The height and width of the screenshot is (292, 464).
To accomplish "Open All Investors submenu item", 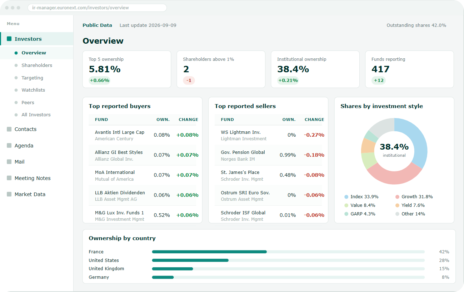I will point(36,115).
